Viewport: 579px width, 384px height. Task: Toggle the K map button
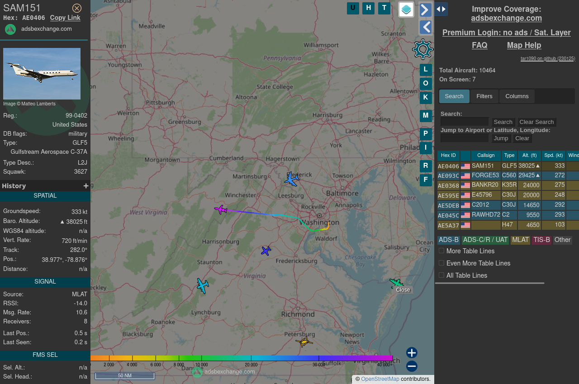[426, 98]
